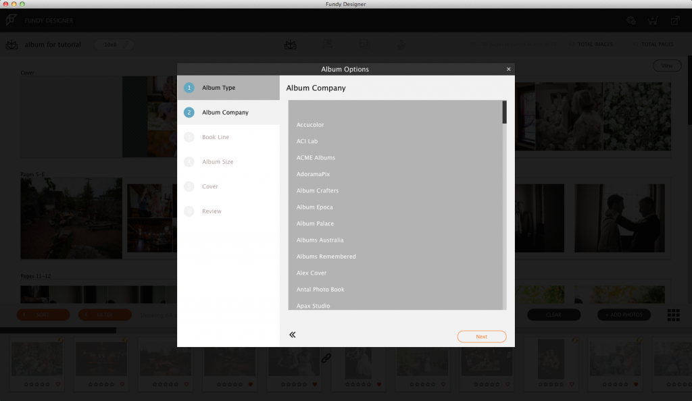The width and height of the screenshot is (692, 401).
Task: Click the album company list scrollbar thumb
Action: pos(504,112)
